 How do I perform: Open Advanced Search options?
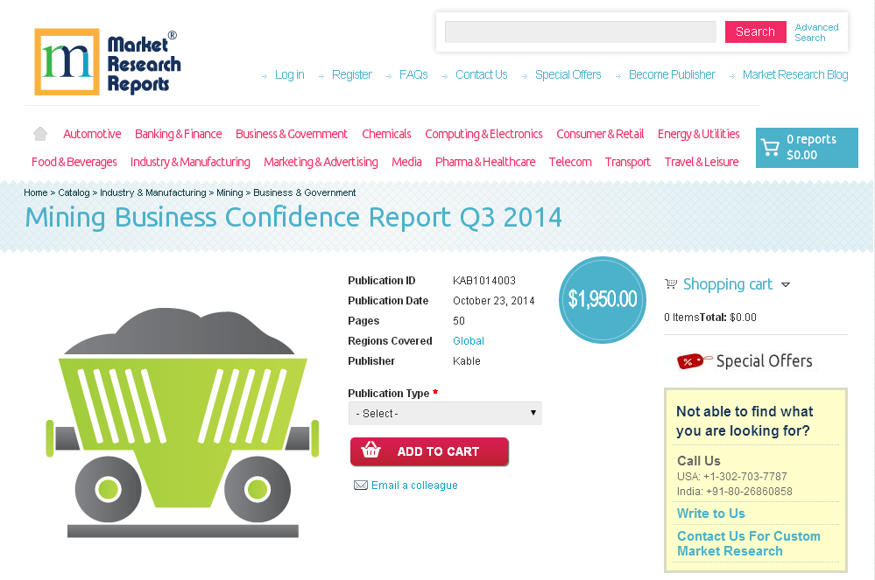click(x=816, y=31)
